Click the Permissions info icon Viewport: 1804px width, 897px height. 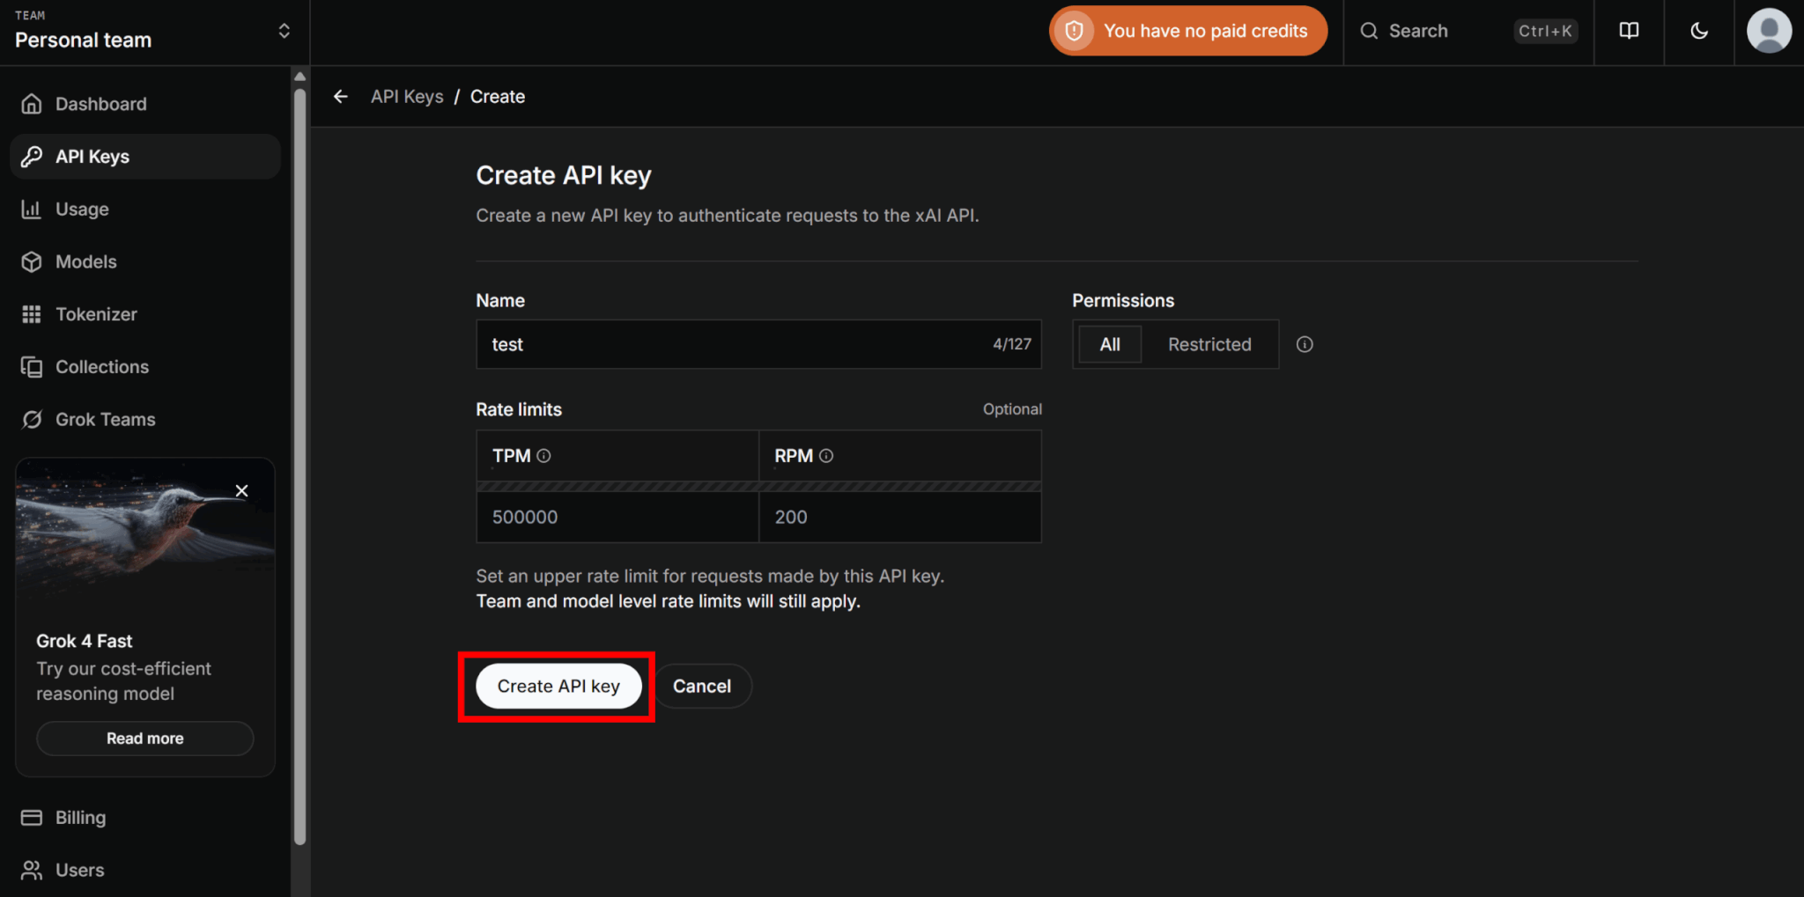tap(1305, 344)
